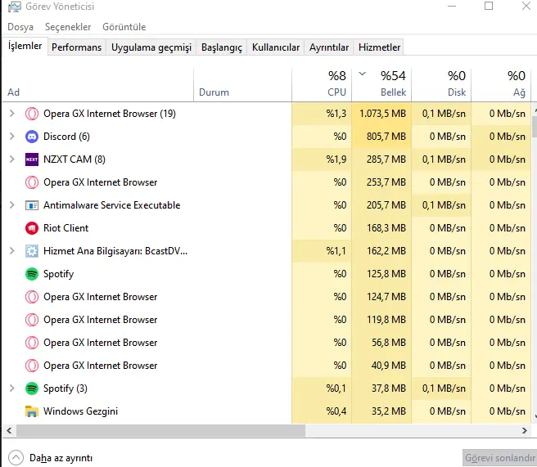Click the Hizmet Ana Bilgisayarı gear icon
The image size is (537, 467).
(32, 251)
